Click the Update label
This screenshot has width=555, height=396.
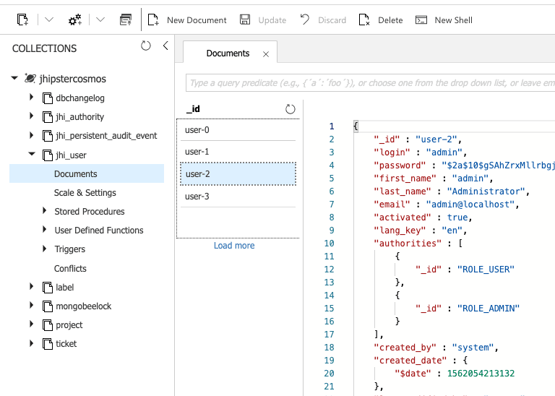[x=272, y=20]
